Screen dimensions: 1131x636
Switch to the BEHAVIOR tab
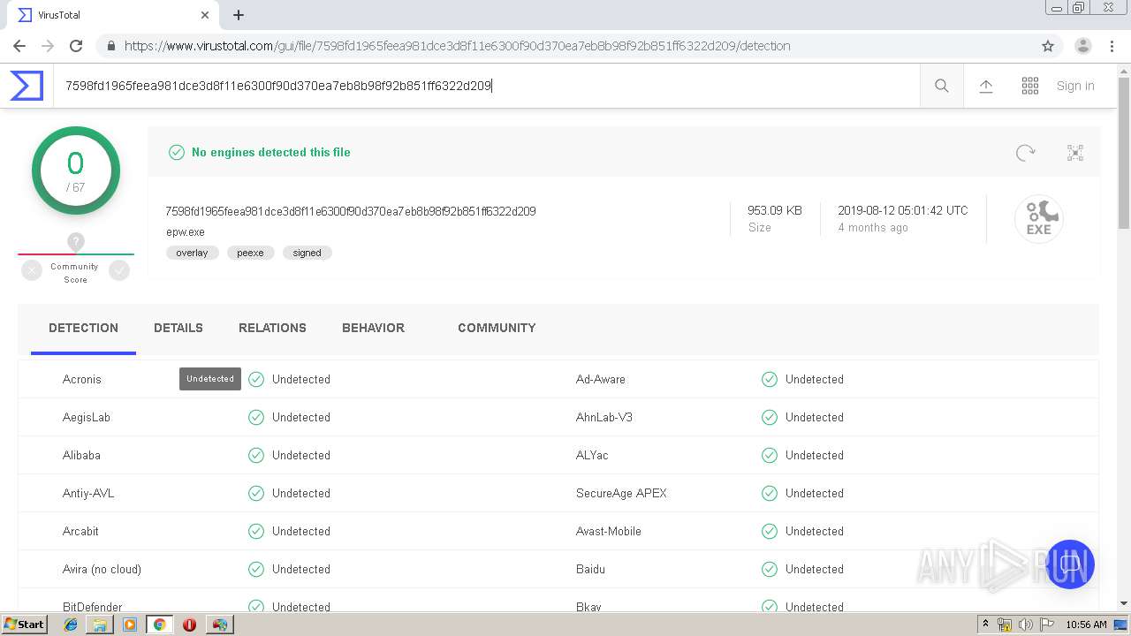(373, 328)
